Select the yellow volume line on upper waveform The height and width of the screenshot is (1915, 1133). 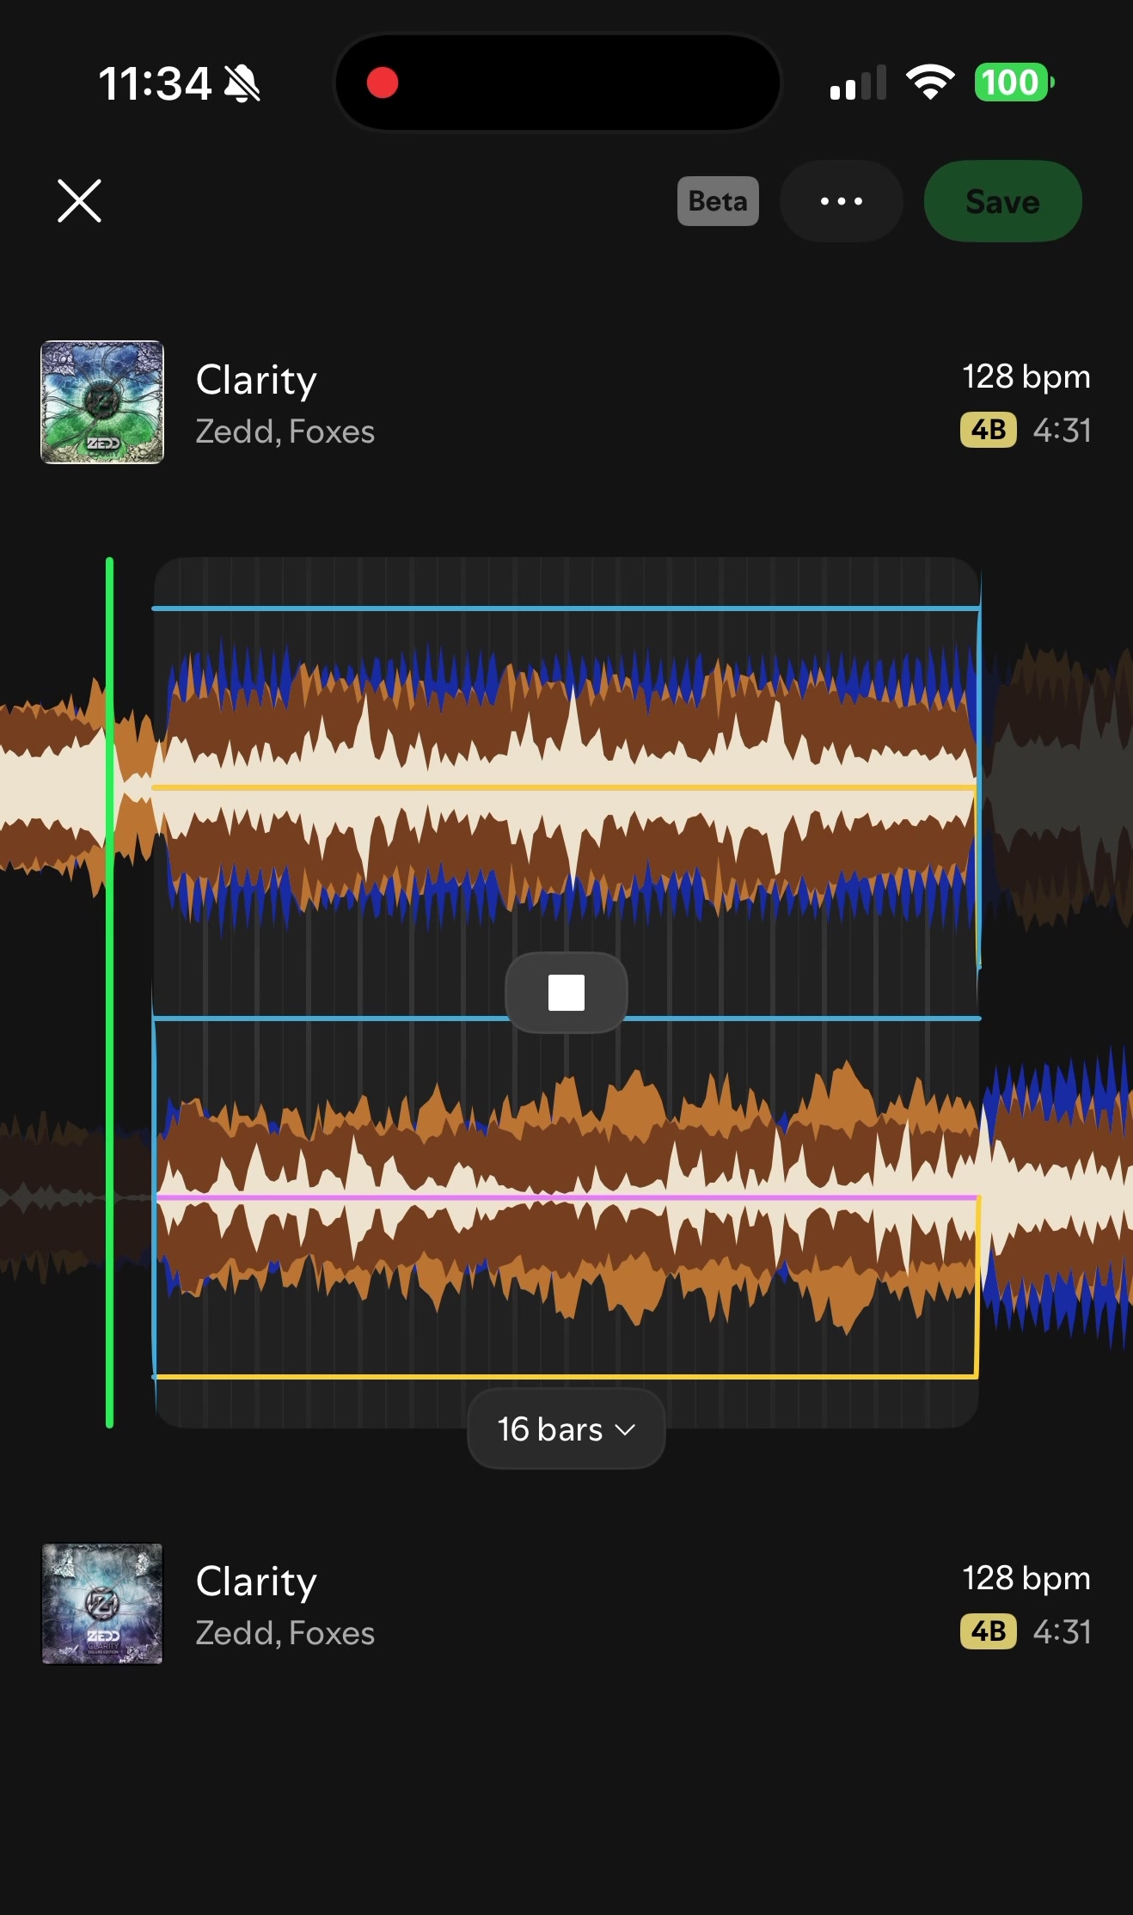point(564,787)
